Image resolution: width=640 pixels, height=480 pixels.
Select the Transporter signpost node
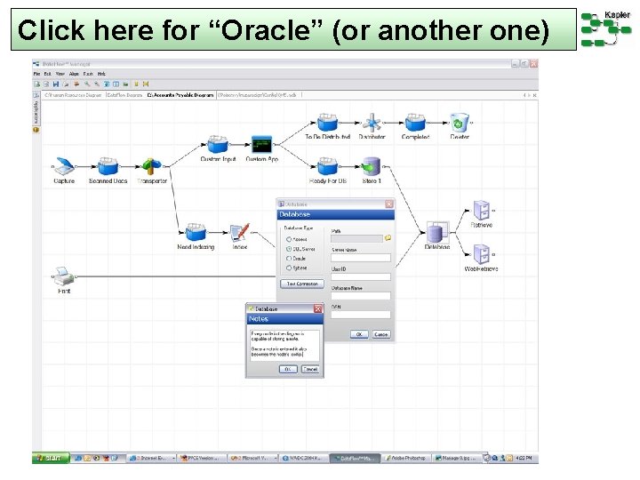click(x=152, y=165)
